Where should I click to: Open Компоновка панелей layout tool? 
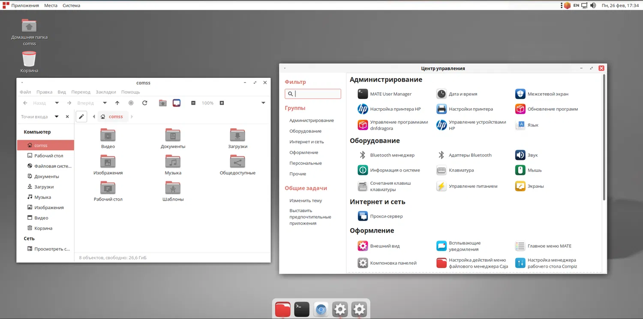coord(387,263)
